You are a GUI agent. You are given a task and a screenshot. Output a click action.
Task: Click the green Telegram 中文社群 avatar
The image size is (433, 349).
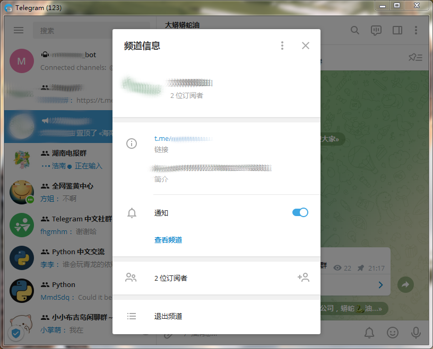tap(22, 225)
